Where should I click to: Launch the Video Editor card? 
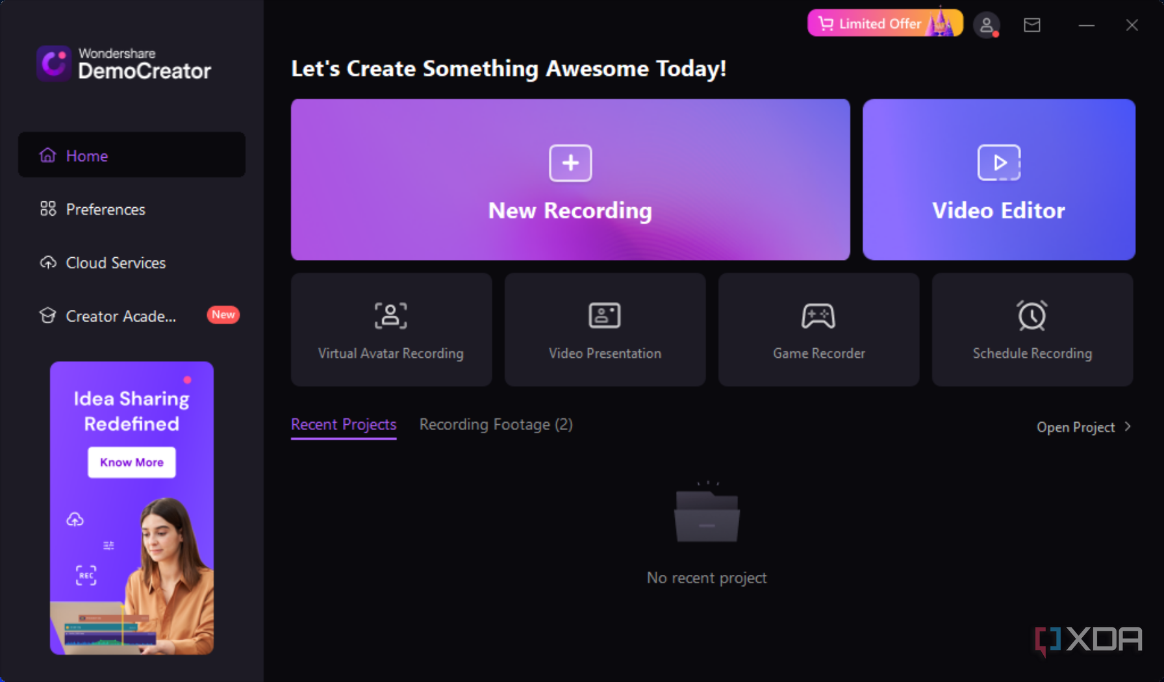(999, 180)
